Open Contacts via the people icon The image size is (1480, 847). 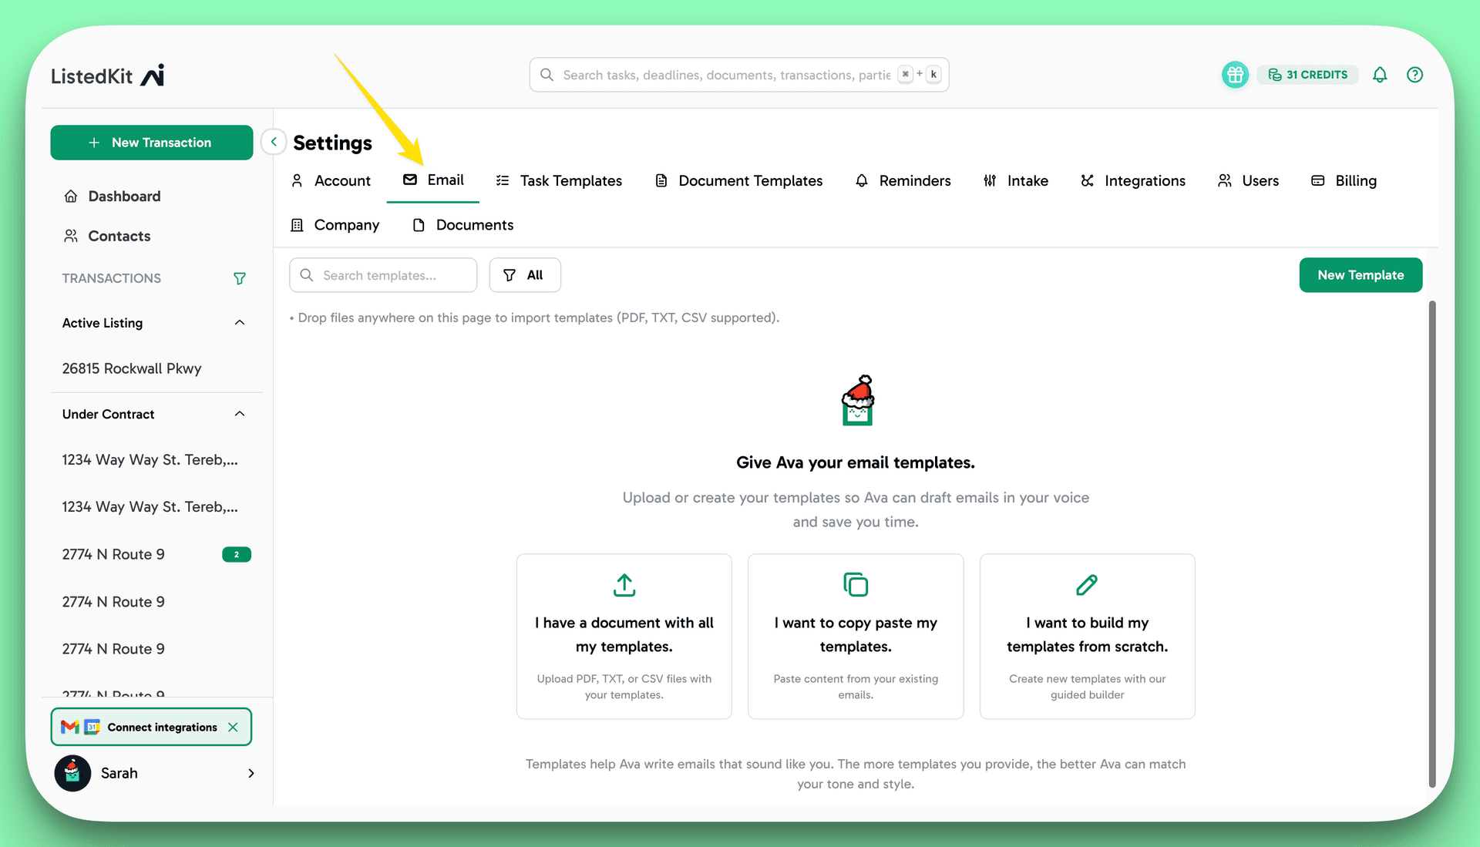[x=72, y=236]
